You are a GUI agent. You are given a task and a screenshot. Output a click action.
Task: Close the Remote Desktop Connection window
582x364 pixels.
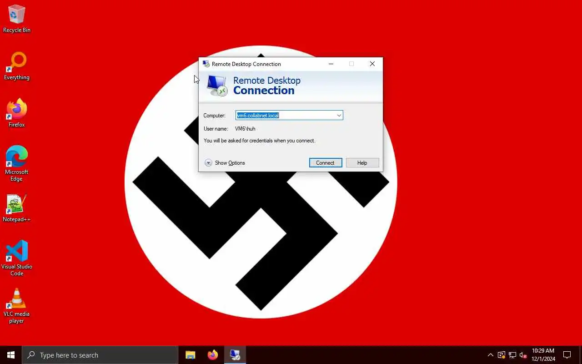(372, 64)
